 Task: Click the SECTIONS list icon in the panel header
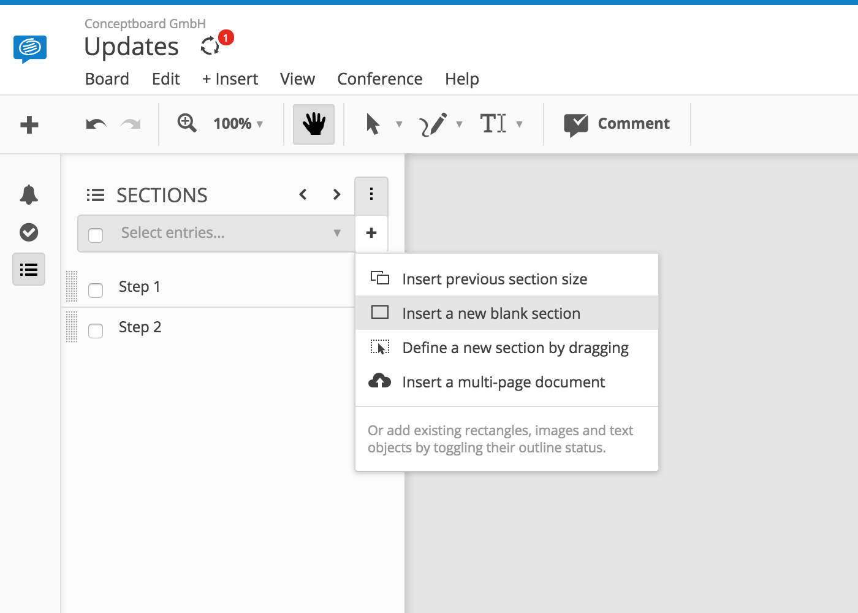95,195
